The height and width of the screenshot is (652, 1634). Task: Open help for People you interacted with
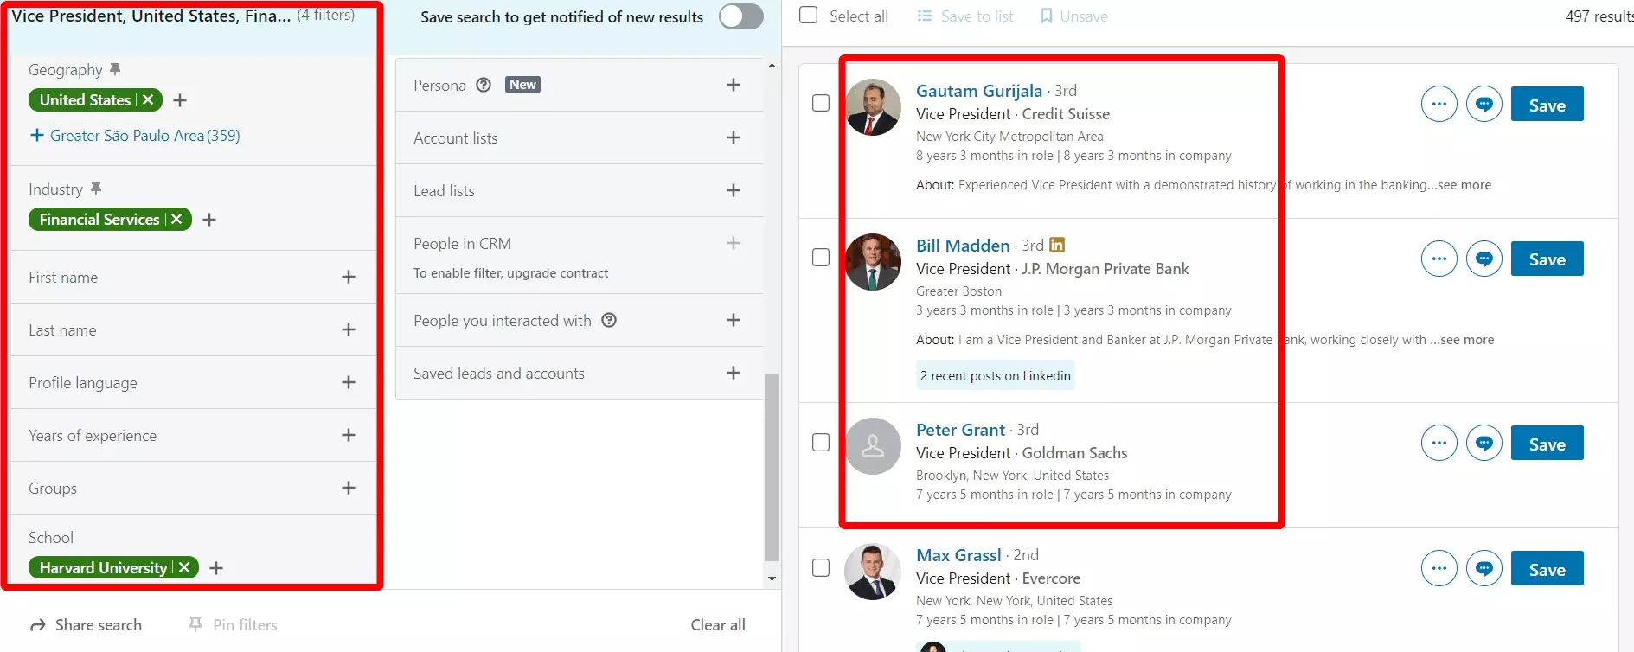(609, 320)
